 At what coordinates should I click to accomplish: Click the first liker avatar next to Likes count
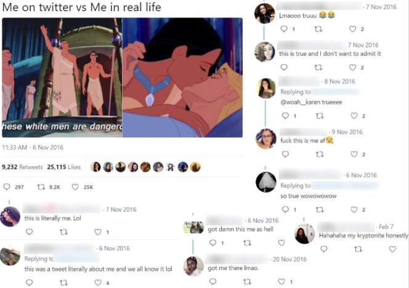coord(95,167)
